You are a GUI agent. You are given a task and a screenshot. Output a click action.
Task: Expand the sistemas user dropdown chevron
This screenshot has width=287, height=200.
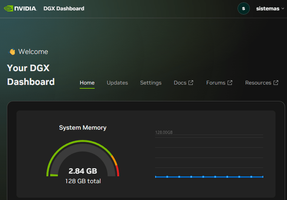point(283,8)
